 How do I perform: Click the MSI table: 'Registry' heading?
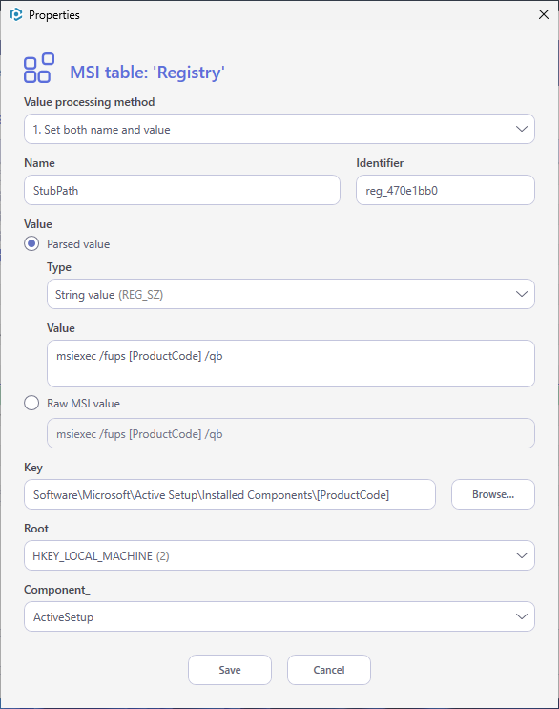pos(147,73)
